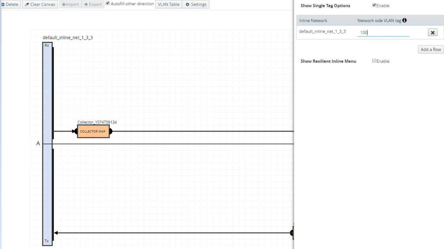444x249 pixels.
Task: Select the default_inline_net_1_3_3 inline network bar
Action: pos(47,144)
